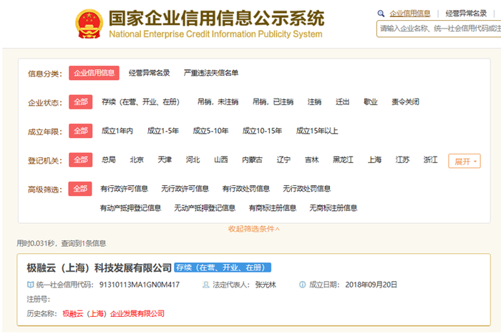This screenshot has height=334, width=501.
Task: Click the national emblem logo
Action: click(x=88, y=24)
